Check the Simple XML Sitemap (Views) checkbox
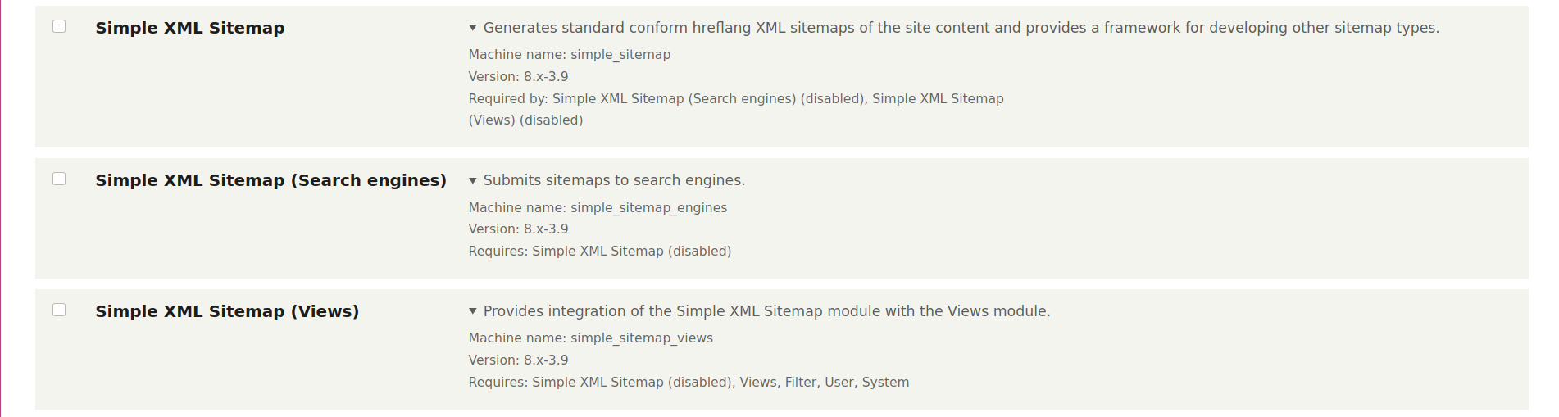 pos(59,310)
